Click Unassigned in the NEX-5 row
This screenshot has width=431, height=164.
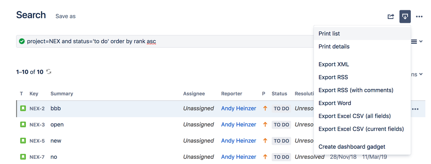pos(199,141)
